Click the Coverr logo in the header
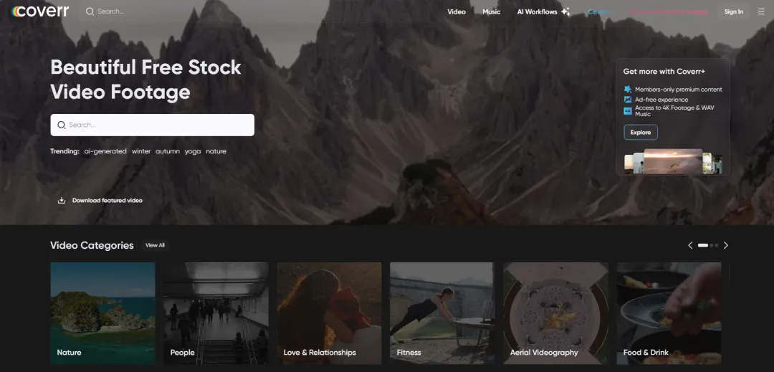This screenshot has height=372, width=774. pyautogui.click(x=40, y=11)
